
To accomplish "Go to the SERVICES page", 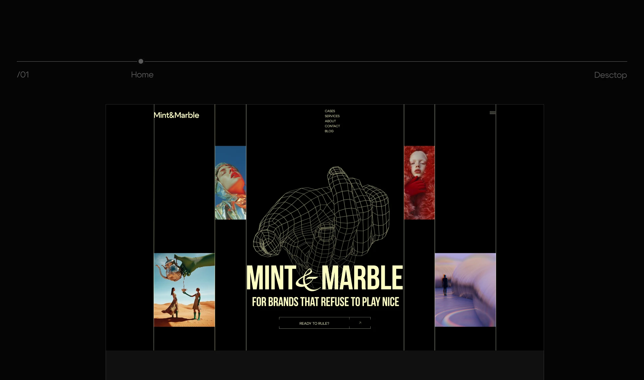I will point(332,116).
